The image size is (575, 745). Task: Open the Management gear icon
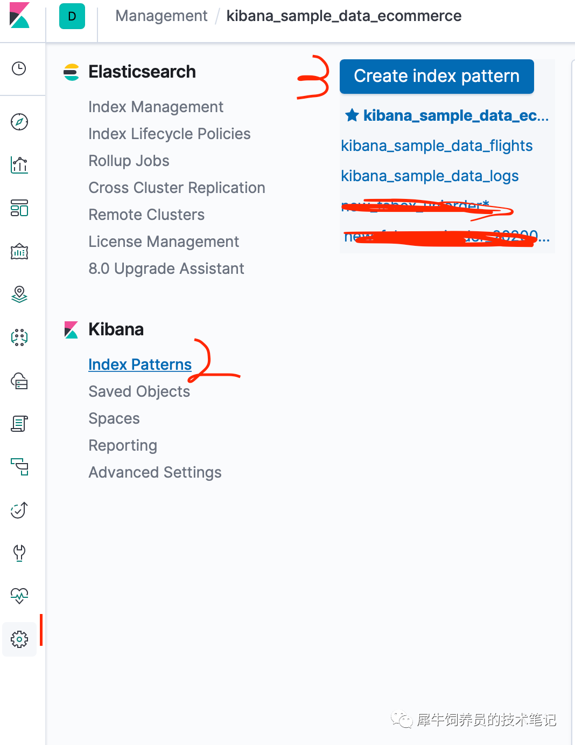coord(19,639)
